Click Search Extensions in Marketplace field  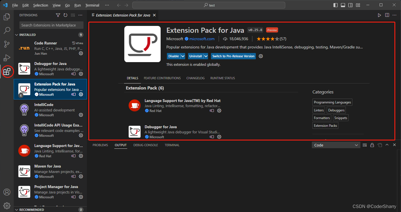coord(51,25)
